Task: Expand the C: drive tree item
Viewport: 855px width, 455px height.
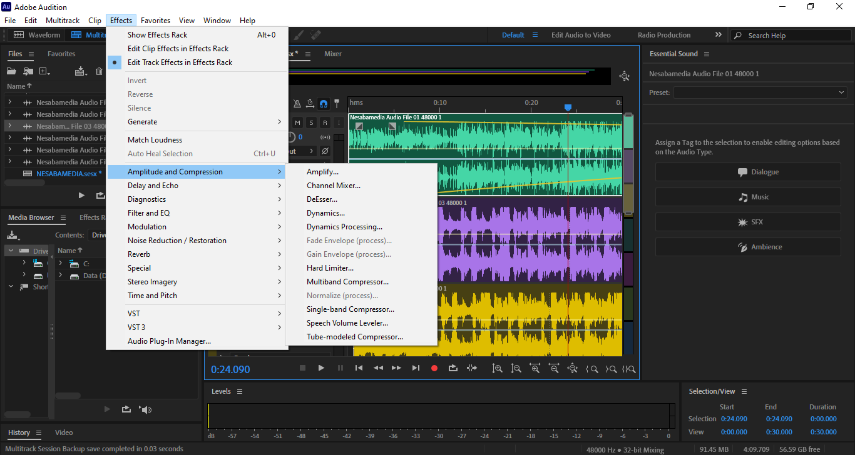Action: (61, 264)
